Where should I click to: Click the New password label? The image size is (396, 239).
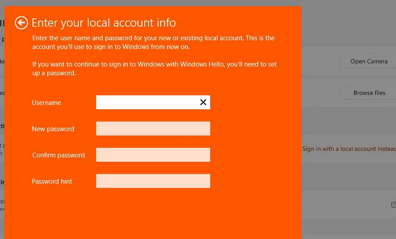pos(53,129)
